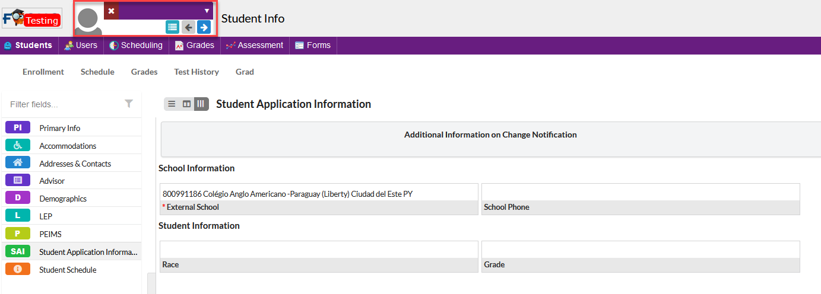Viewport: 821px width, 294px height.
Task: Switch to the Grades sub-tab
Action: (x=144, y=72)
